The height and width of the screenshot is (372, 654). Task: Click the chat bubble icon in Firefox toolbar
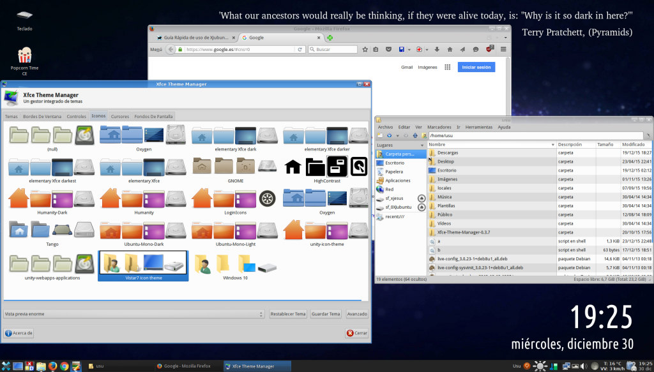tap(475, 49)
